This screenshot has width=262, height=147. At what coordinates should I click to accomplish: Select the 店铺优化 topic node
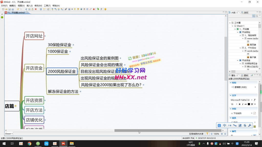click(x=34, y=120)
